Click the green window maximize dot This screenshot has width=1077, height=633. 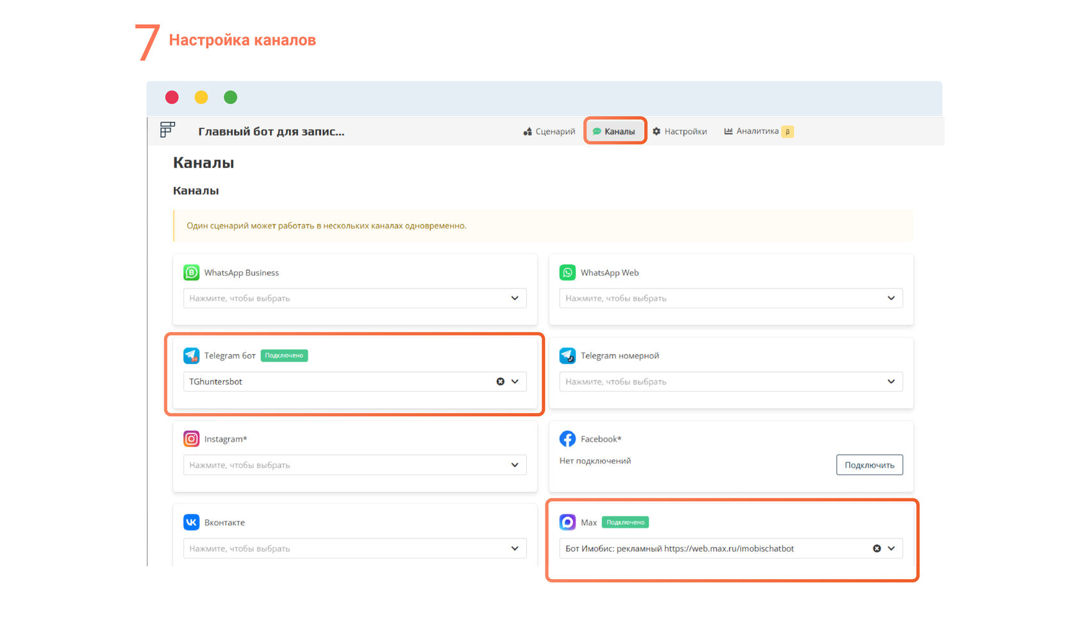click(231, 97)
